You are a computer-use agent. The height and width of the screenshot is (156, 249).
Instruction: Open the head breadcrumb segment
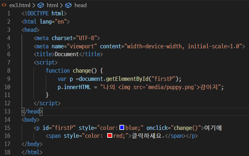[81, 5]
